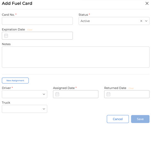
Task: Save the fuel card
Action: pyautogui.click(x=140, y=119)
